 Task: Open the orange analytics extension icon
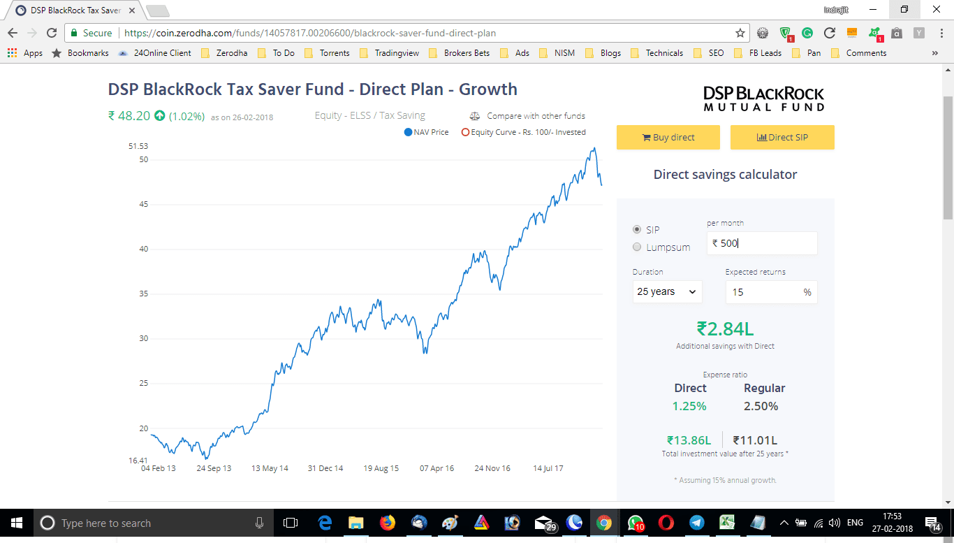[x=851, y=33]
